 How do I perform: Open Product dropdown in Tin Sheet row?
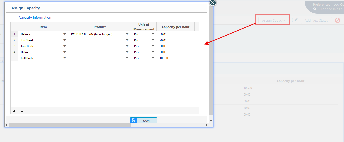coord(127,40)
